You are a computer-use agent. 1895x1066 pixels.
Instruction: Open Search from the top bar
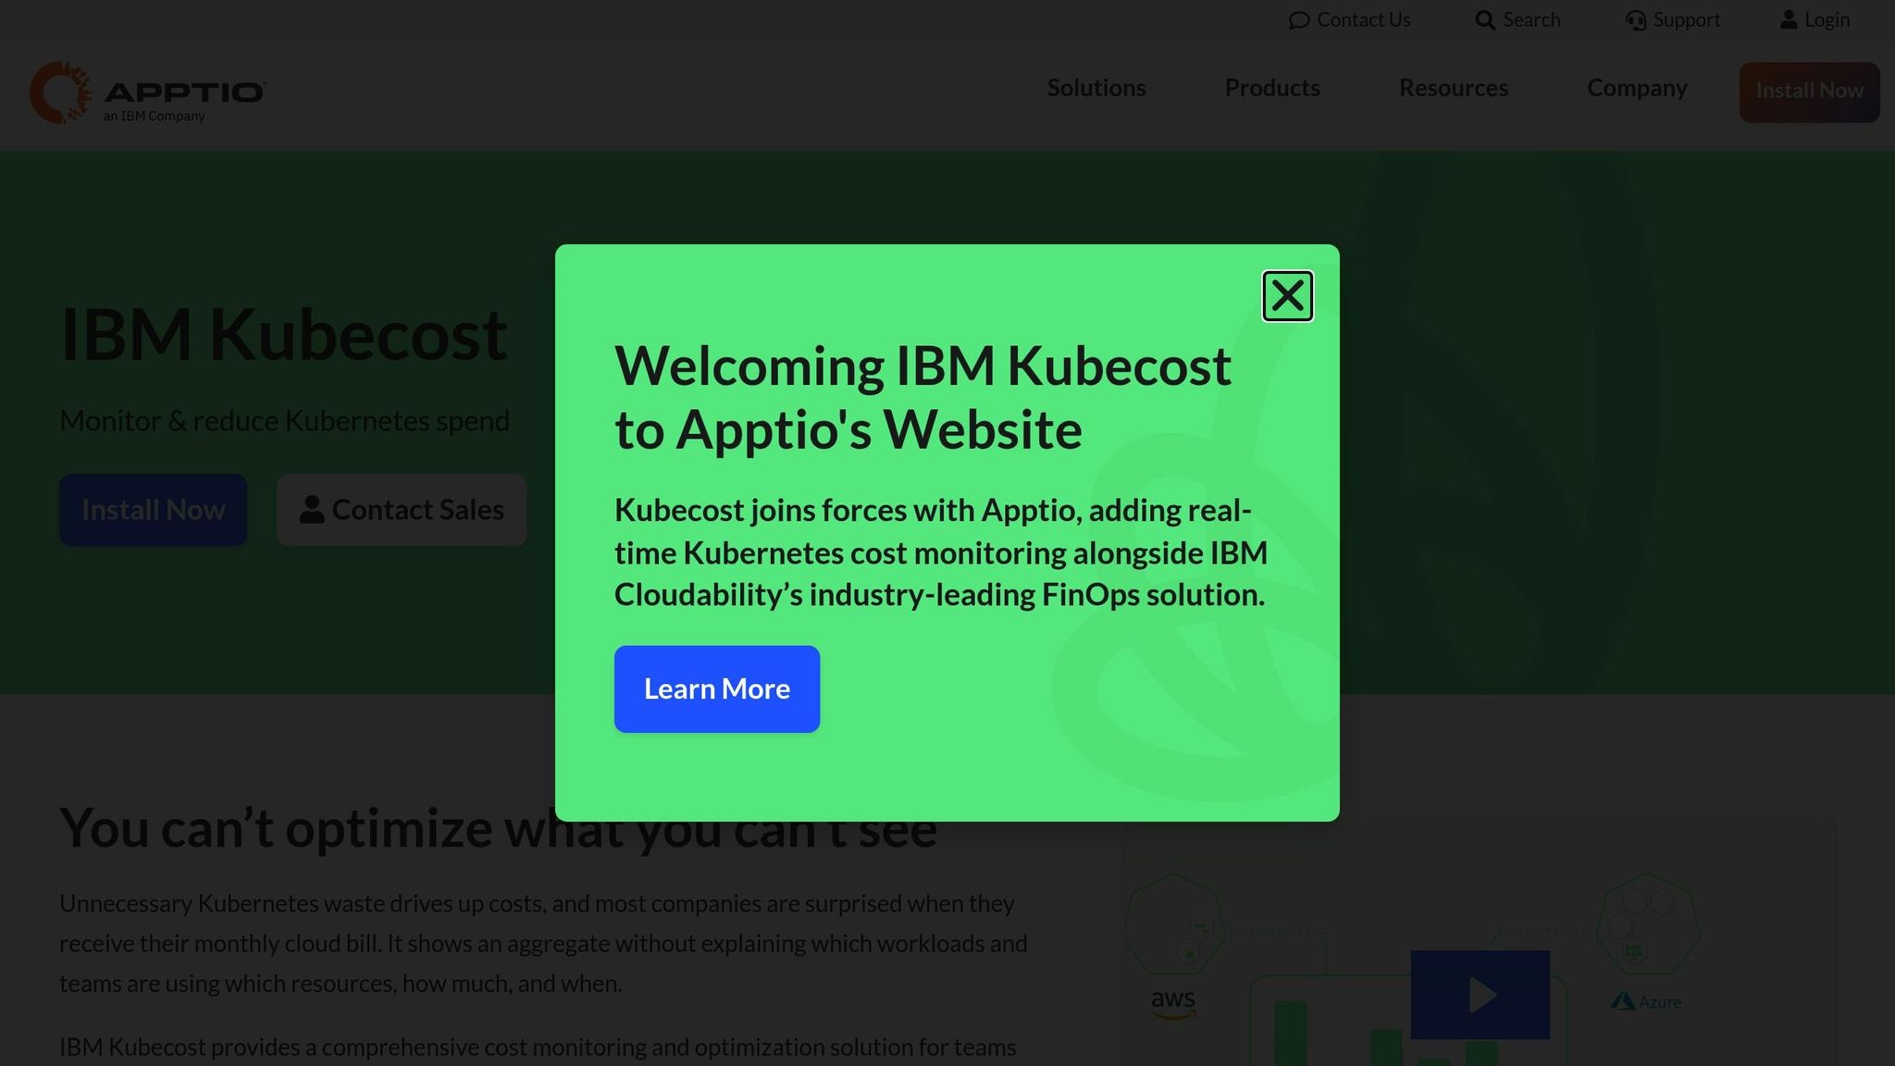pyautogui.click(x=1517, y=19)
